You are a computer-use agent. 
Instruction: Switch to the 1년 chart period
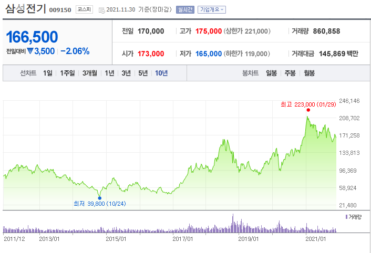point(109,73)
